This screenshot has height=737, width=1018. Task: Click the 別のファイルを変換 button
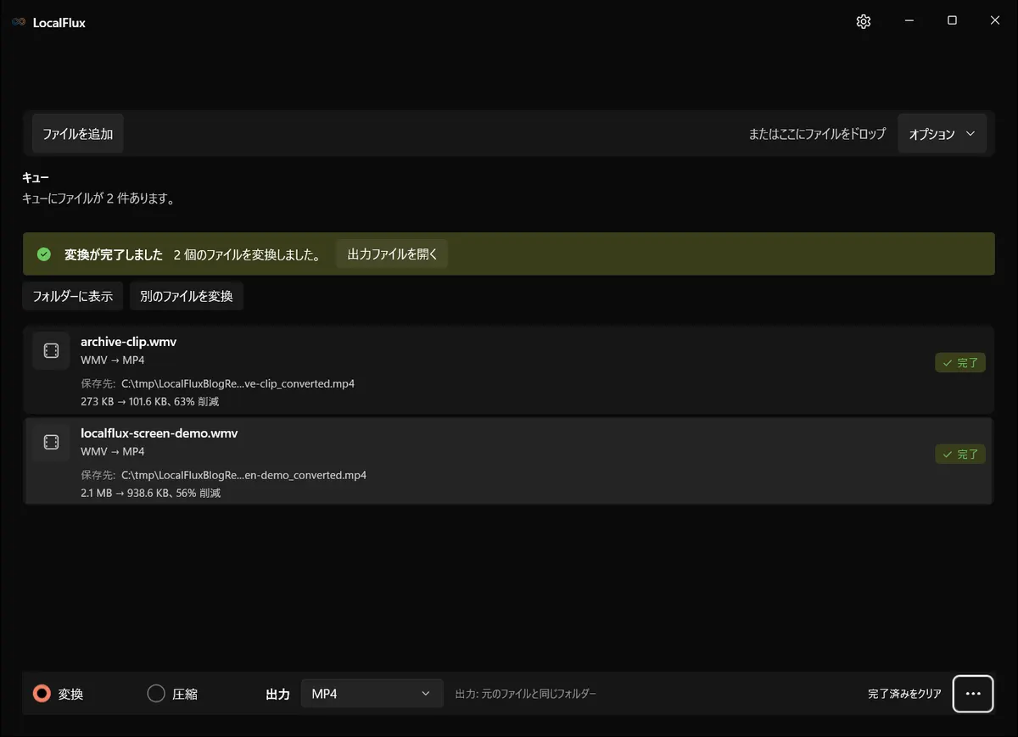(x=187, y=296)
